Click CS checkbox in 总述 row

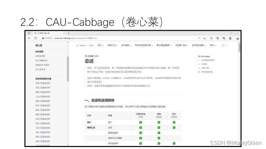141,127
